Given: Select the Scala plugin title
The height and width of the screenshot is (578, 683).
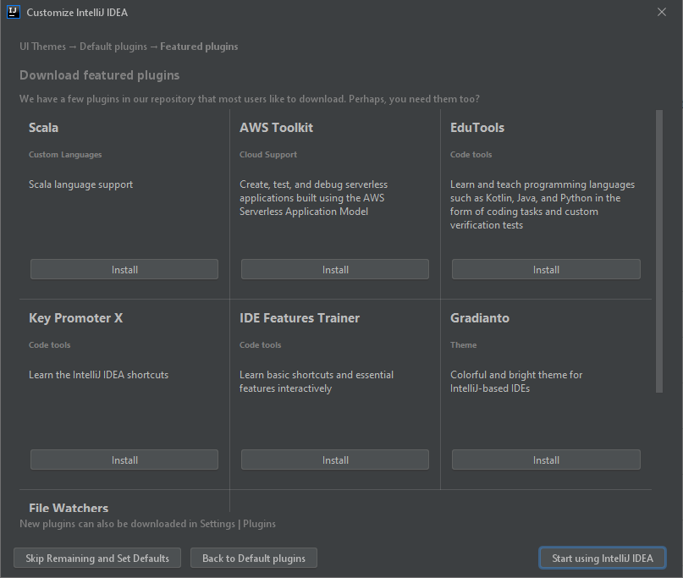Looking at the screenshot, I should tap(43, 128).
